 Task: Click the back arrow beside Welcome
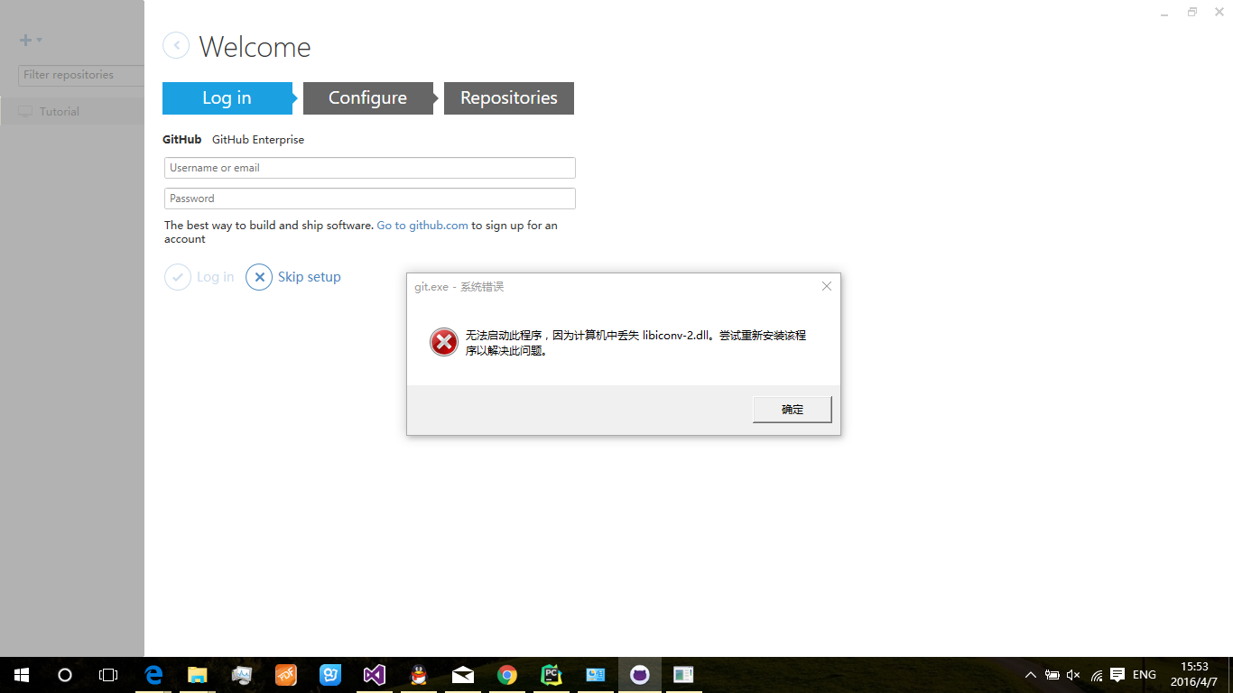[176, 46]
